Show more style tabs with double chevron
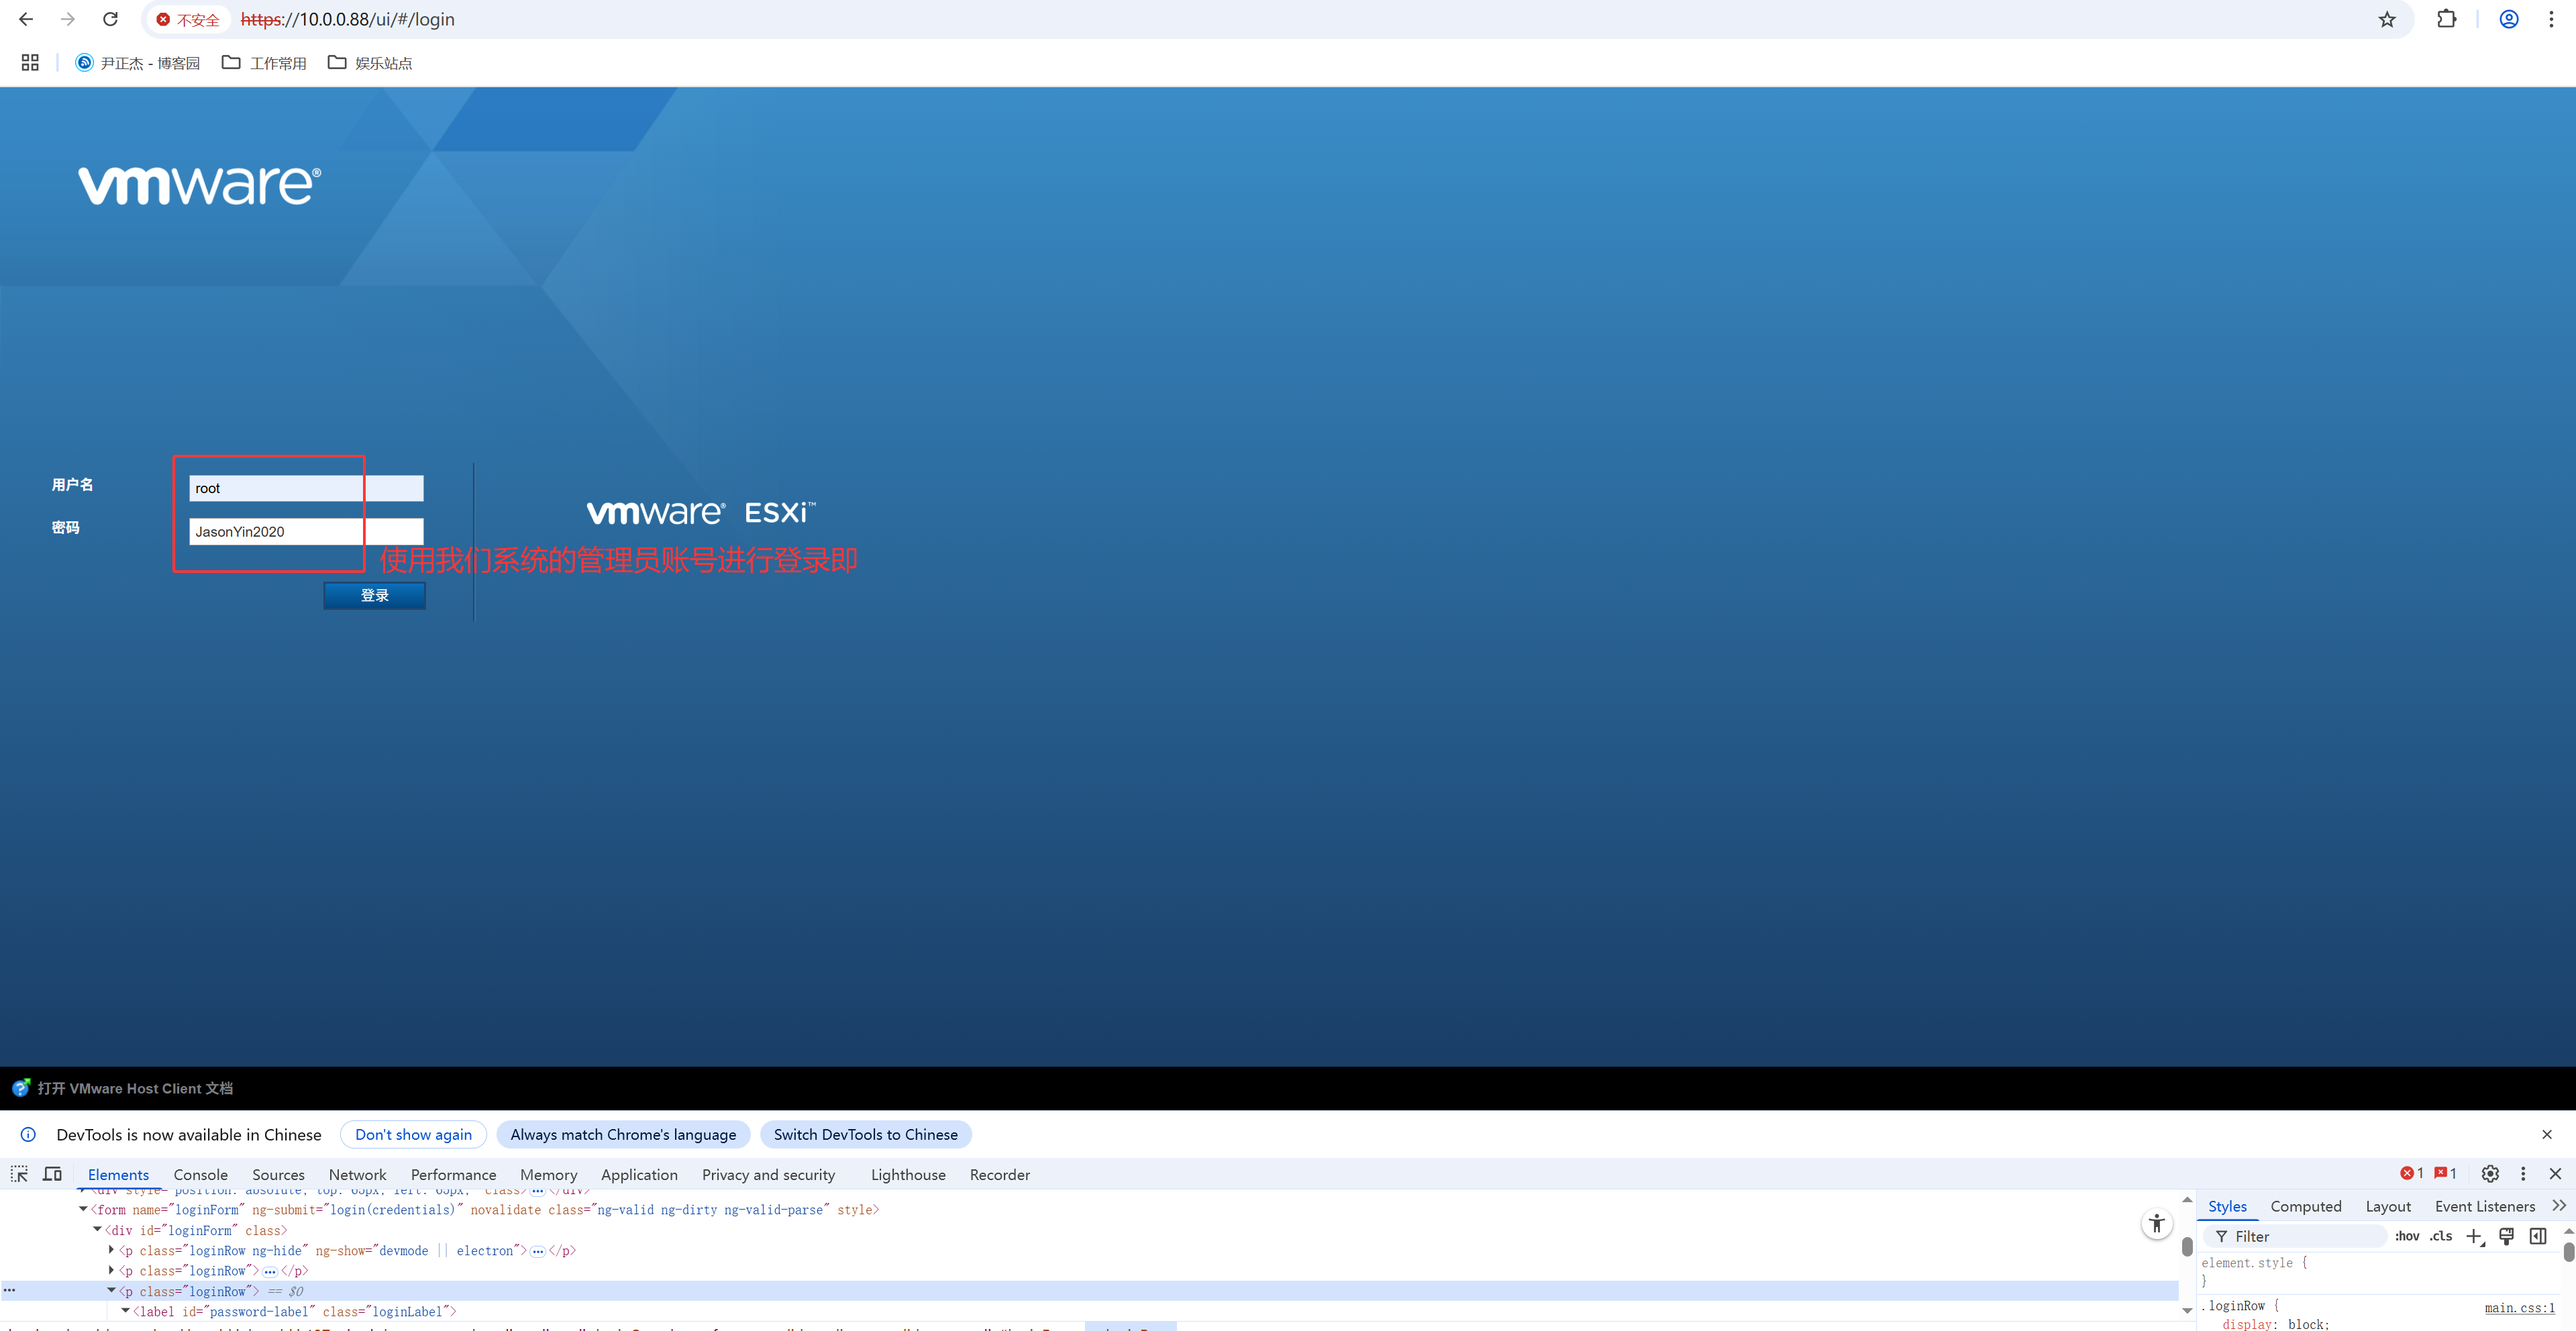Viewport: 2576px width, 1331px height. pyautogui.click(x=2559, y=1206)
